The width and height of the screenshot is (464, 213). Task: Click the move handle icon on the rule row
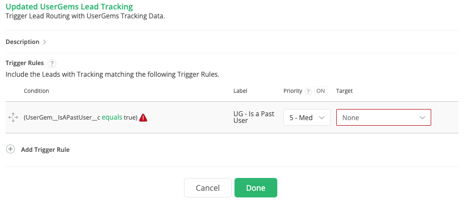coord(13,117)
